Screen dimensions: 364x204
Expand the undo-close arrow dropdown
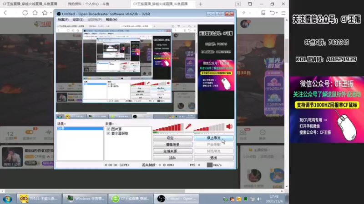277,13
